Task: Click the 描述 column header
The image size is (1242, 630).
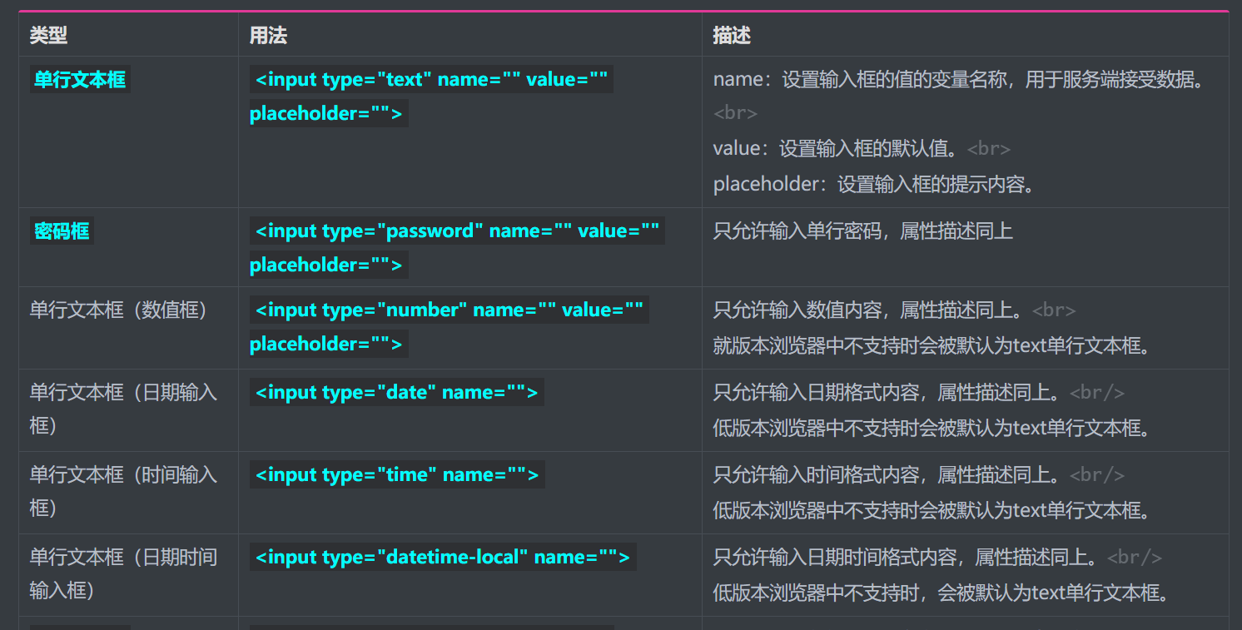Action: pos(732,35)
